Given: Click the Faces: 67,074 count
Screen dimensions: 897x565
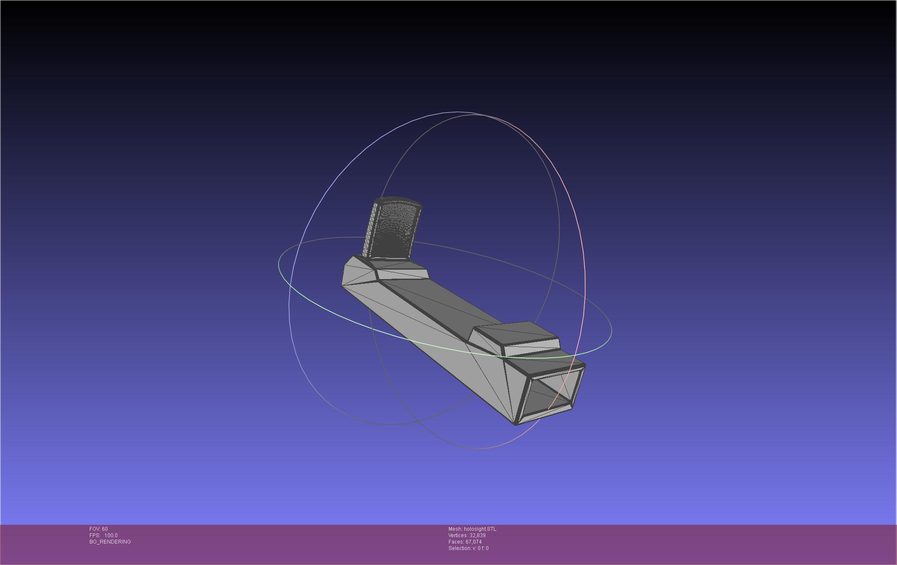Looking at the screenshot, I should pyautogui.click(x=465, y=542).
